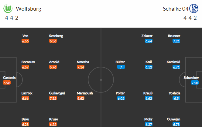Click Brunner's 7.21 rating badge
This screenshot has width=202, height=127.
click(x=176, y=41)
